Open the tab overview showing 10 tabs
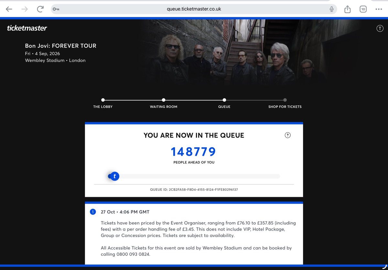This screenshot has height=270, width=388. [x=363, y=9]
